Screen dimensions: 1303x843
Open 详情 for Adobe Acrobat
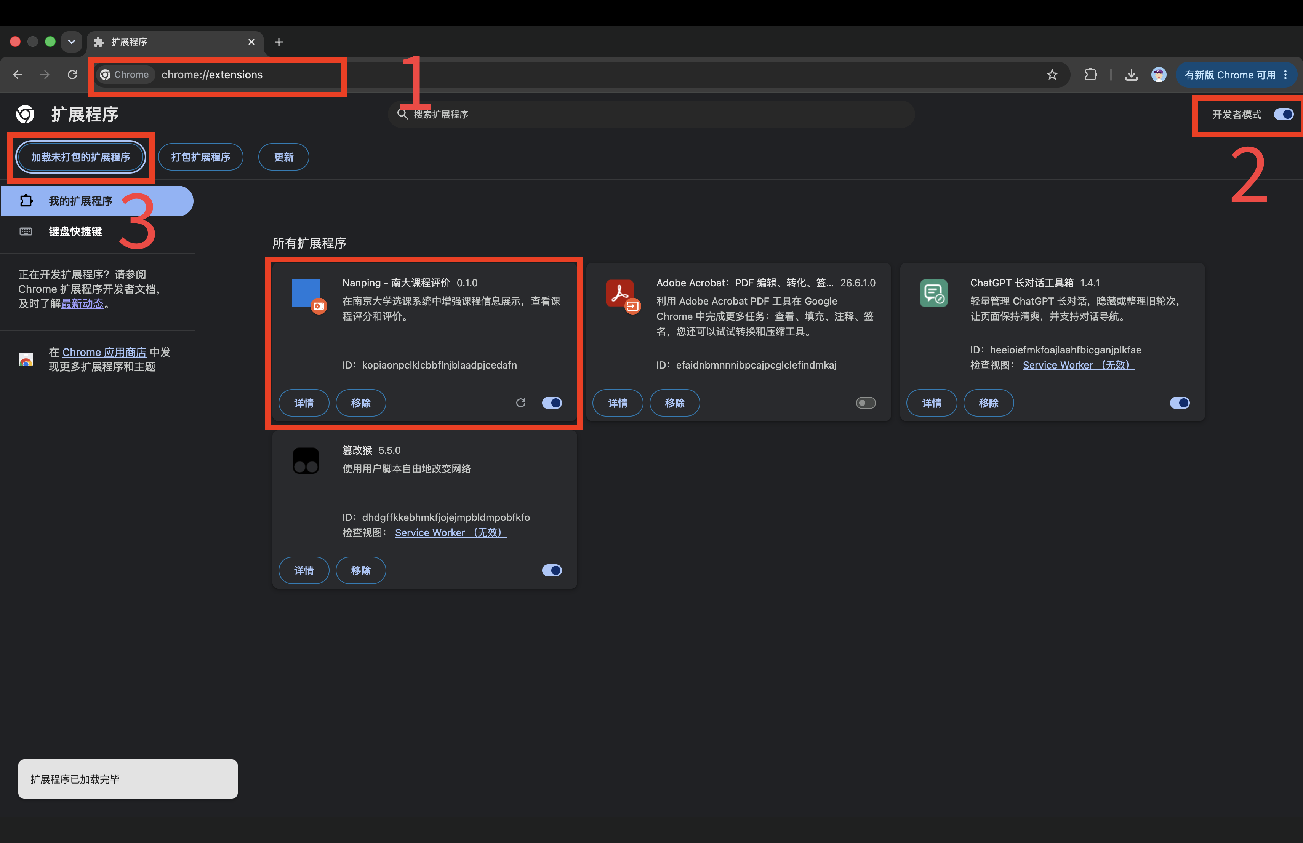618,402
